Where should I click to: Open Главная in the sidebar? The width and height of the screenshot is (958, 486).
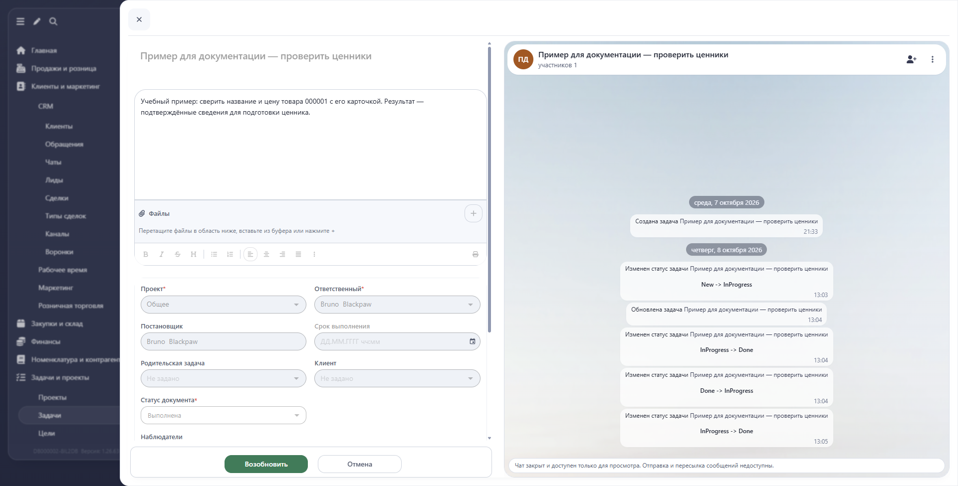point(44,50)
